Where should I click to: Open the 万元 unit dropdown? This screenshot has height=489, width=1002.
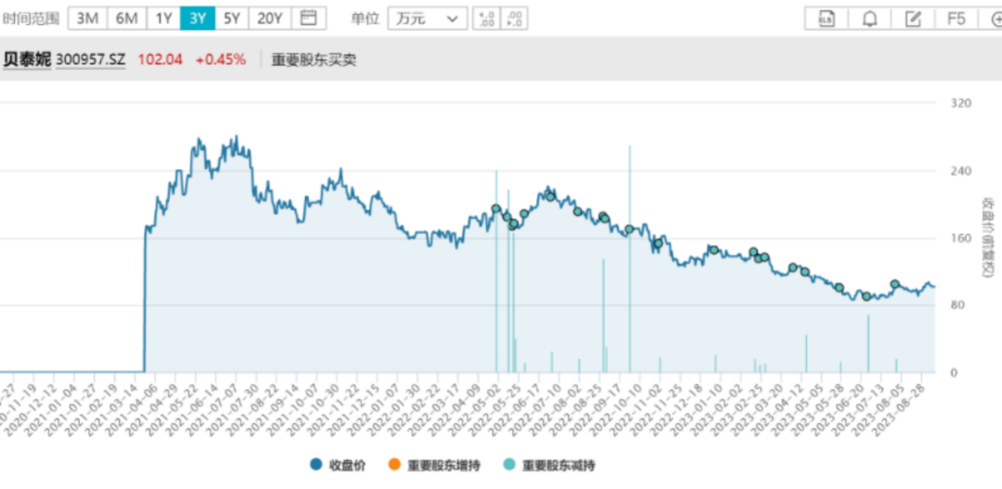click(x=426, y=18)
